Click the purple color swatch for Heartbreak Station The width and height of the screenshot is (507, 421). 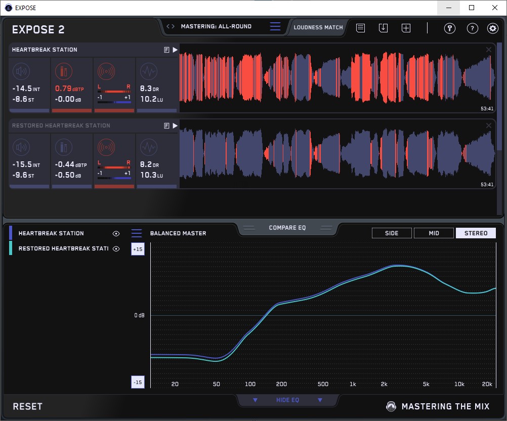(x=11, y=233)
